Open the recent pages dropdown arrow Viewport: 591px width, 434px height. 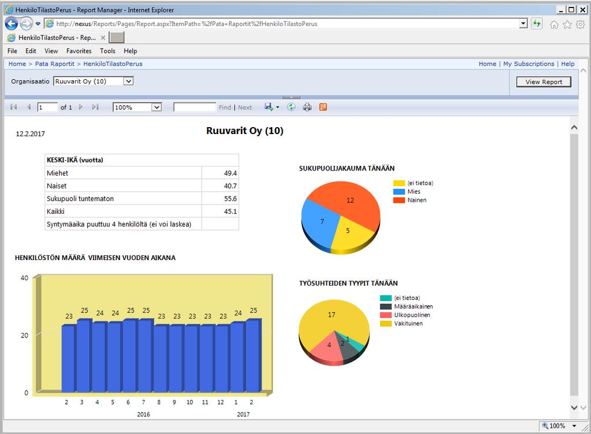[38, 24]
